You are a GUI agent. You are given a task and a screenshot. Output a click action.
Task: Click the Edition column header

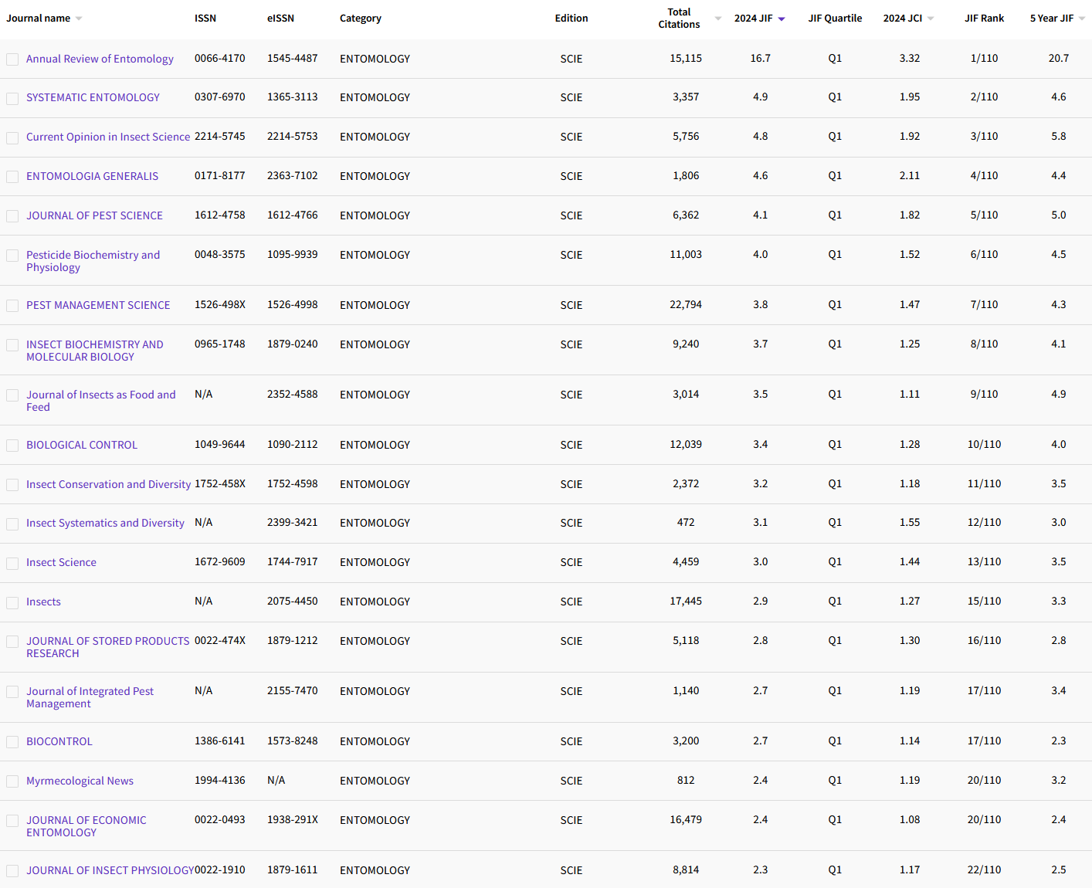pyautogui.click(x=571, y=18)
